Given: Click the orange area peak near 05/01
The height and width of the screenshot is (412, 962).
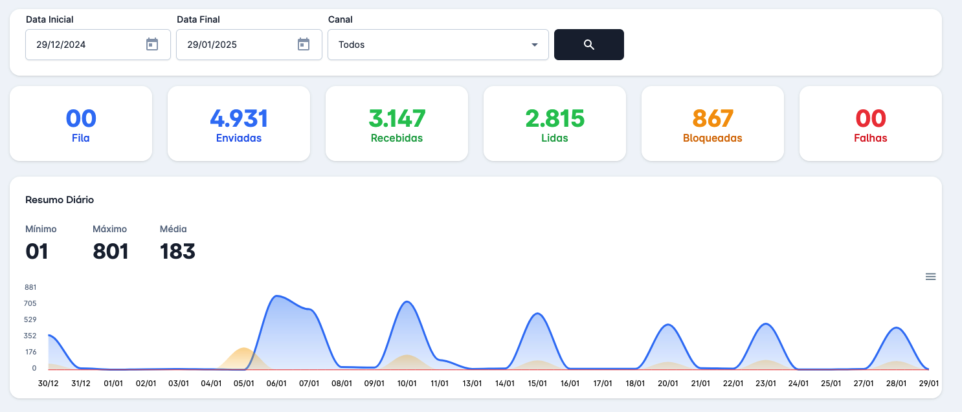Looking at the screenshot, I should 243,349.
